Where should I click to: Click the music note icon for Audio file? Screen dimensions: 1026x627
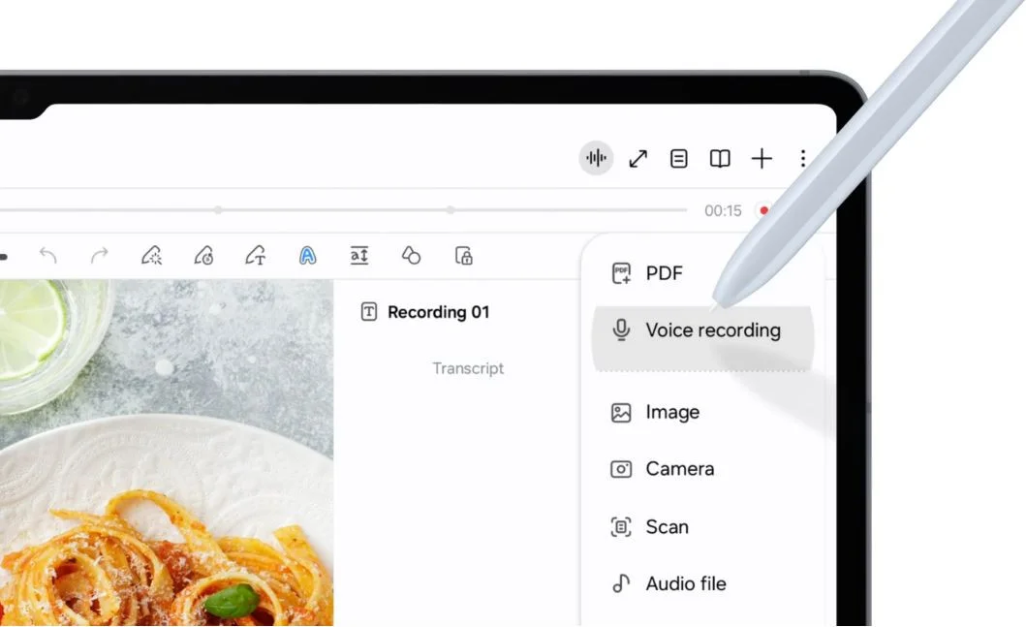tap(621, 583)
